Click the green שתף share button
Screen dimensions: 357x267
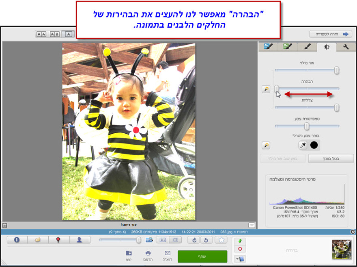[203, 256]
